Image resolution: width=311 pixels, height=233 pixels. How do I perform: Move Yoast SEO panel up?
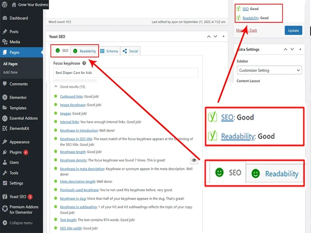209,36
